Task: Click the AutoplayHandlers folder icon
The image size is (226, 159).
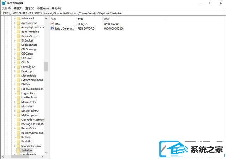Action: [x=18, y=27]
